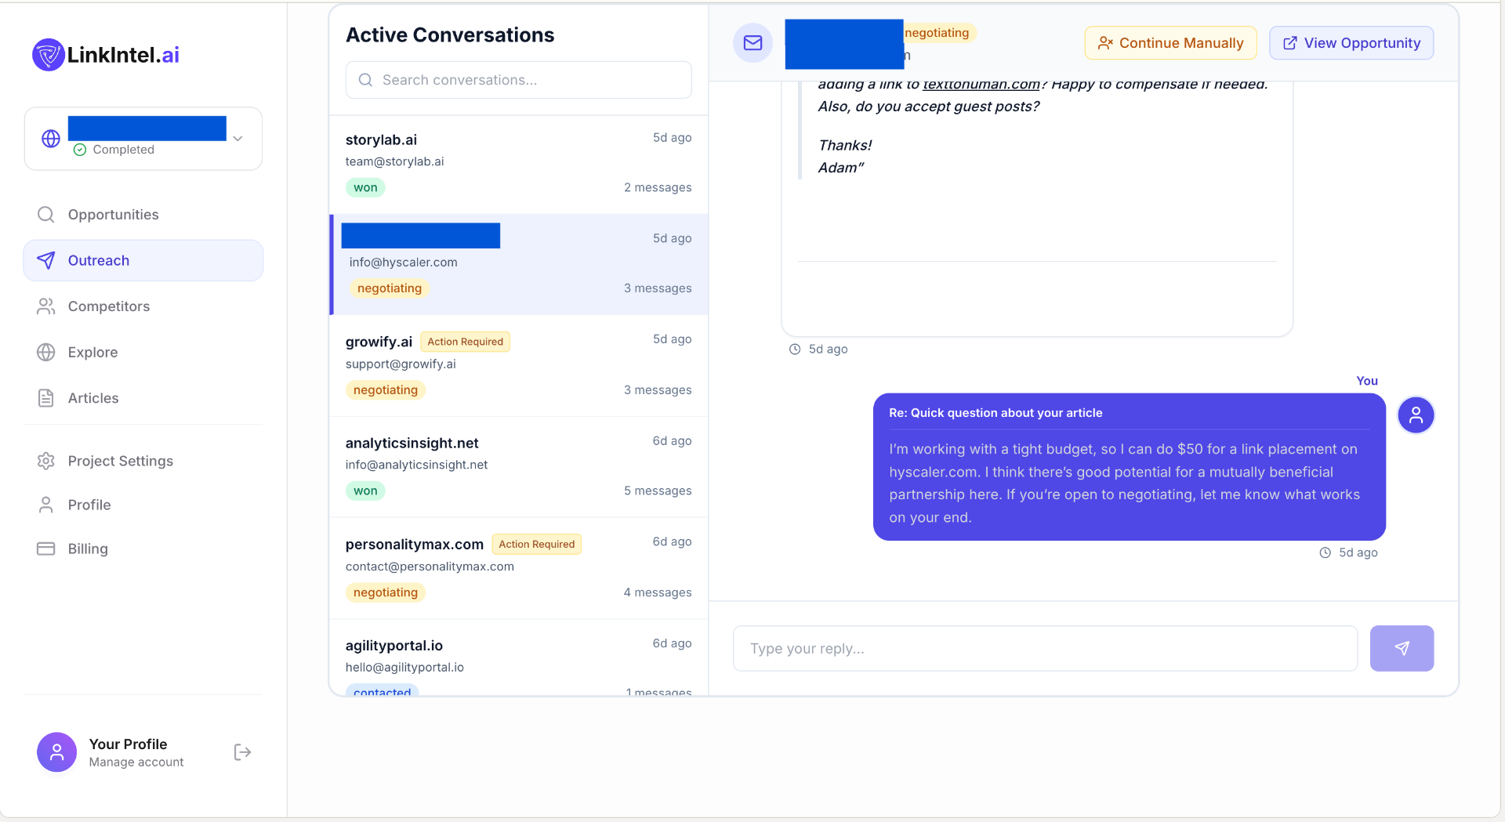Go to the Competitors section

click(x=108, y=306)
